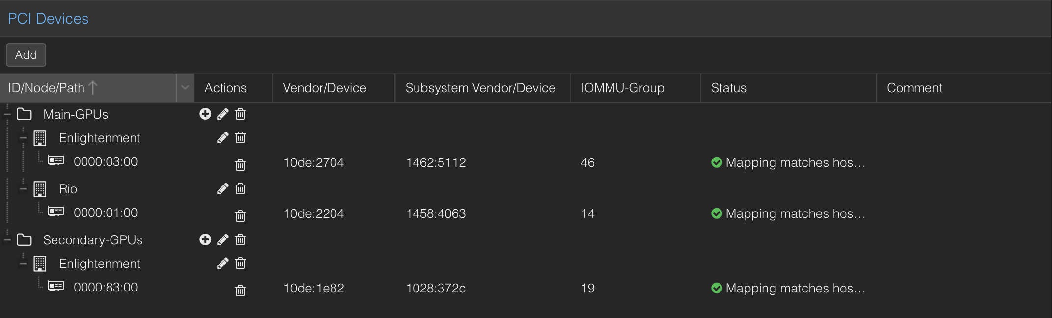
Task: Delete the Main-GPUs mapping trash icon
Action: pos(240,114)
